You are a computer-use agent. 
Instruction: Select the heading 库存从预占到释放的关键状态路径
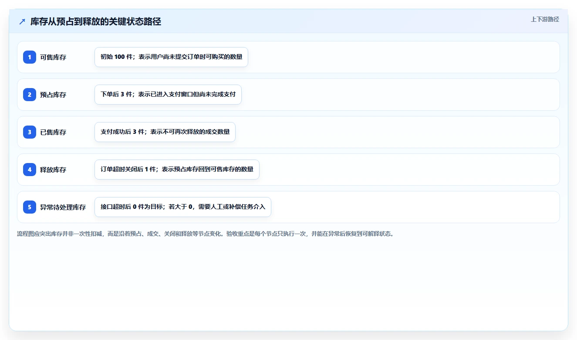[x=96, y=22]
